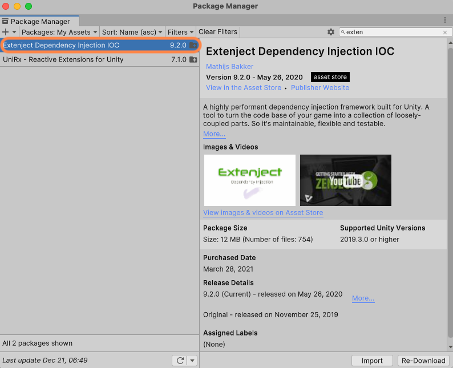This screenshot has height=368, width=453.
Task: Click the March 28, 2021 purchased date
Action: [x=228, y=269]
